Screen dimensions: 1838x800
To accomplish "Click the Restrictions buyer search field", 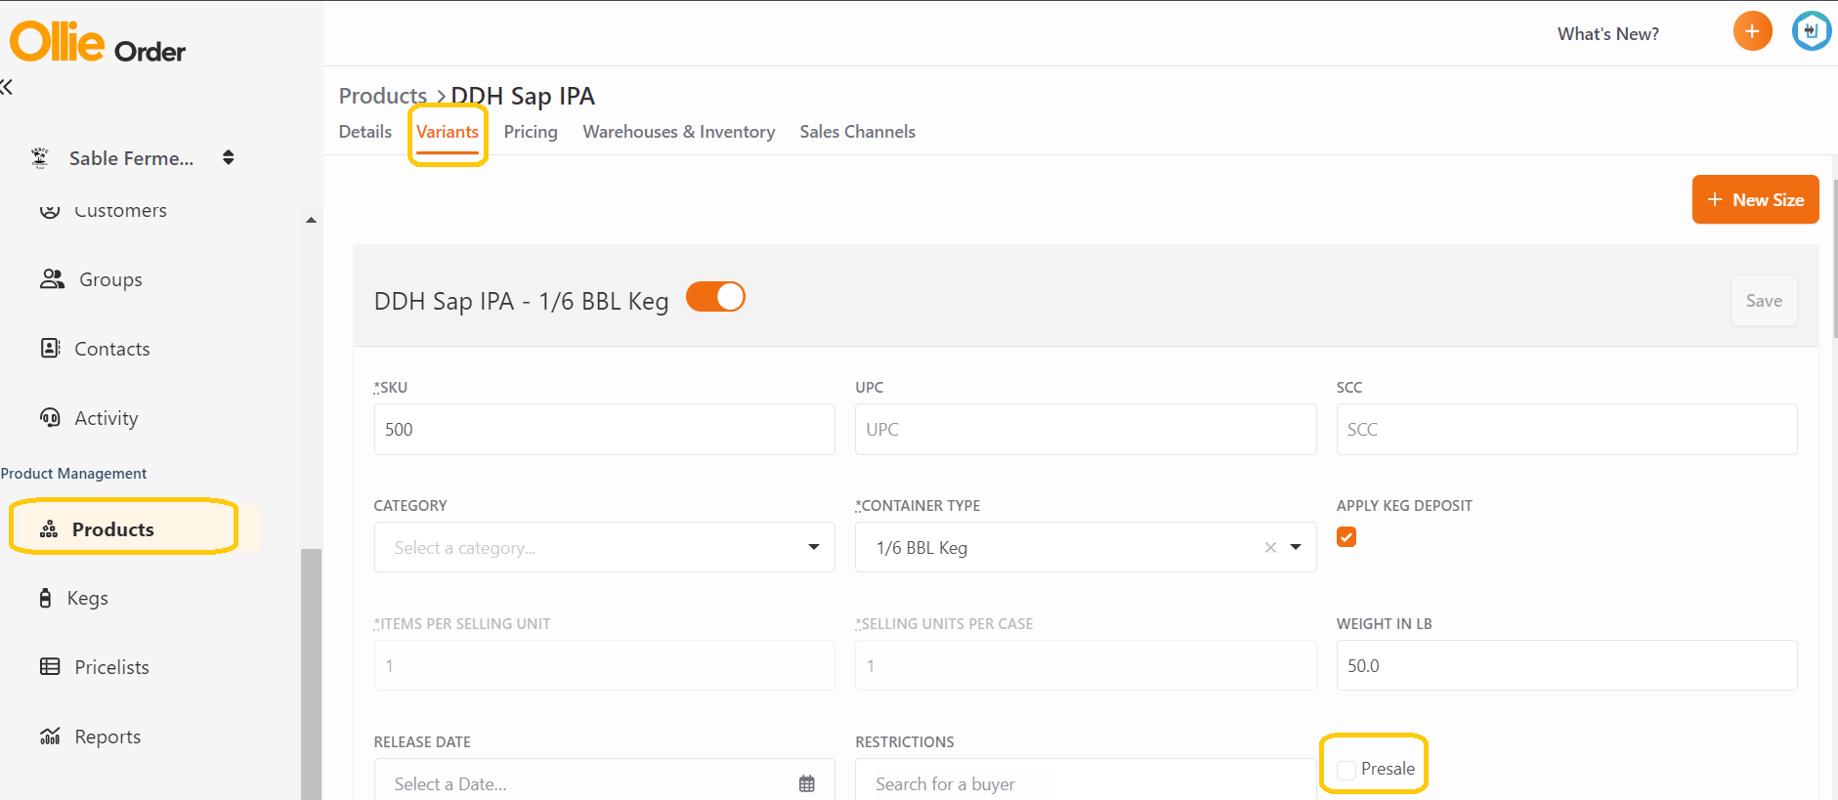I will click(x=1086, y=779).
